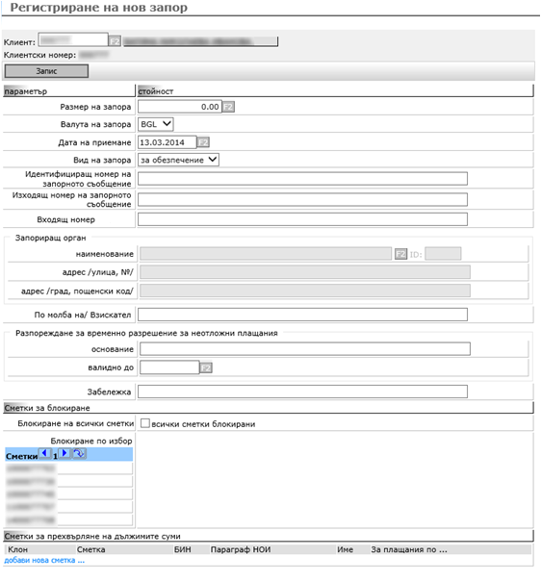Click the адрес /улица, №/ field

[x=305, y=272]
